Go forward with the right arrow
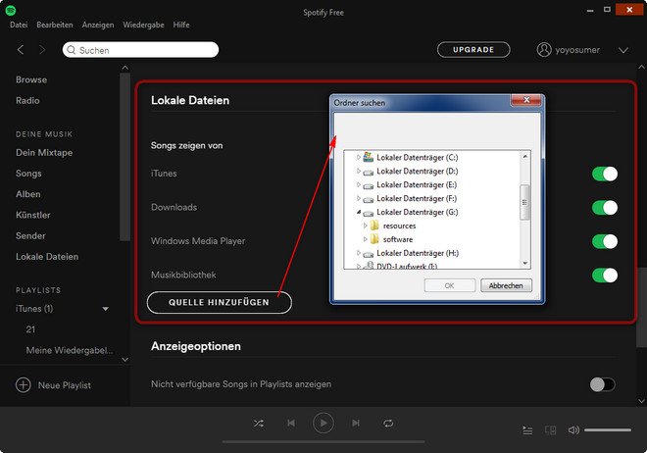Viewport: 647px width, 453px height. coord(42,50)
